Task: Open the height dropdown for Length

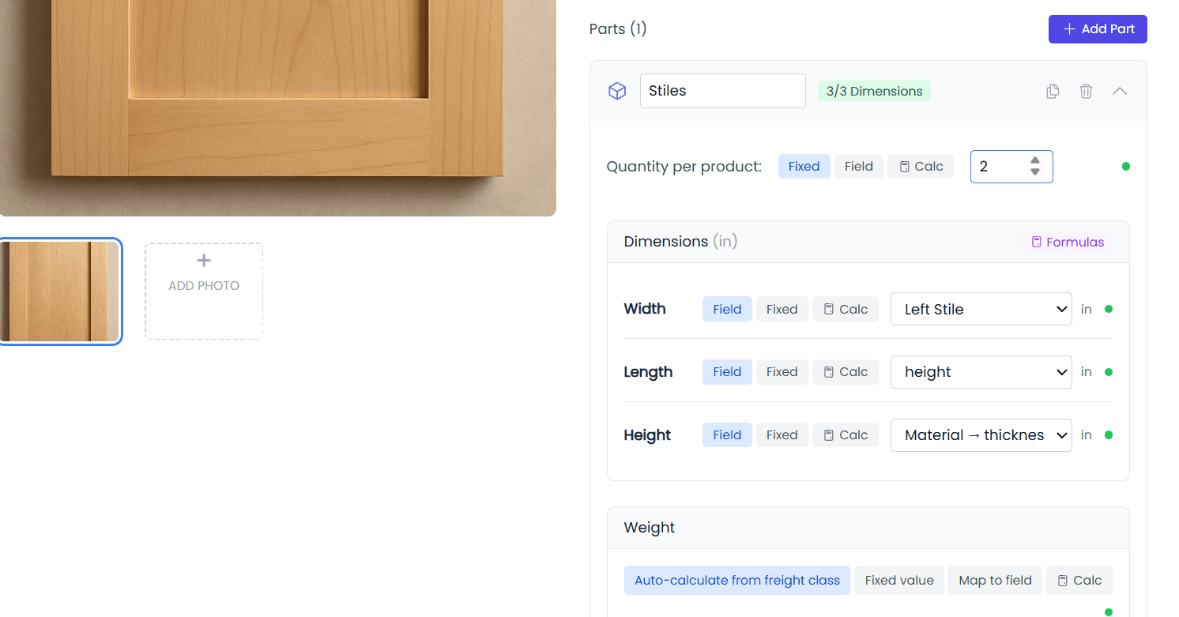Action: coord(981,371)
